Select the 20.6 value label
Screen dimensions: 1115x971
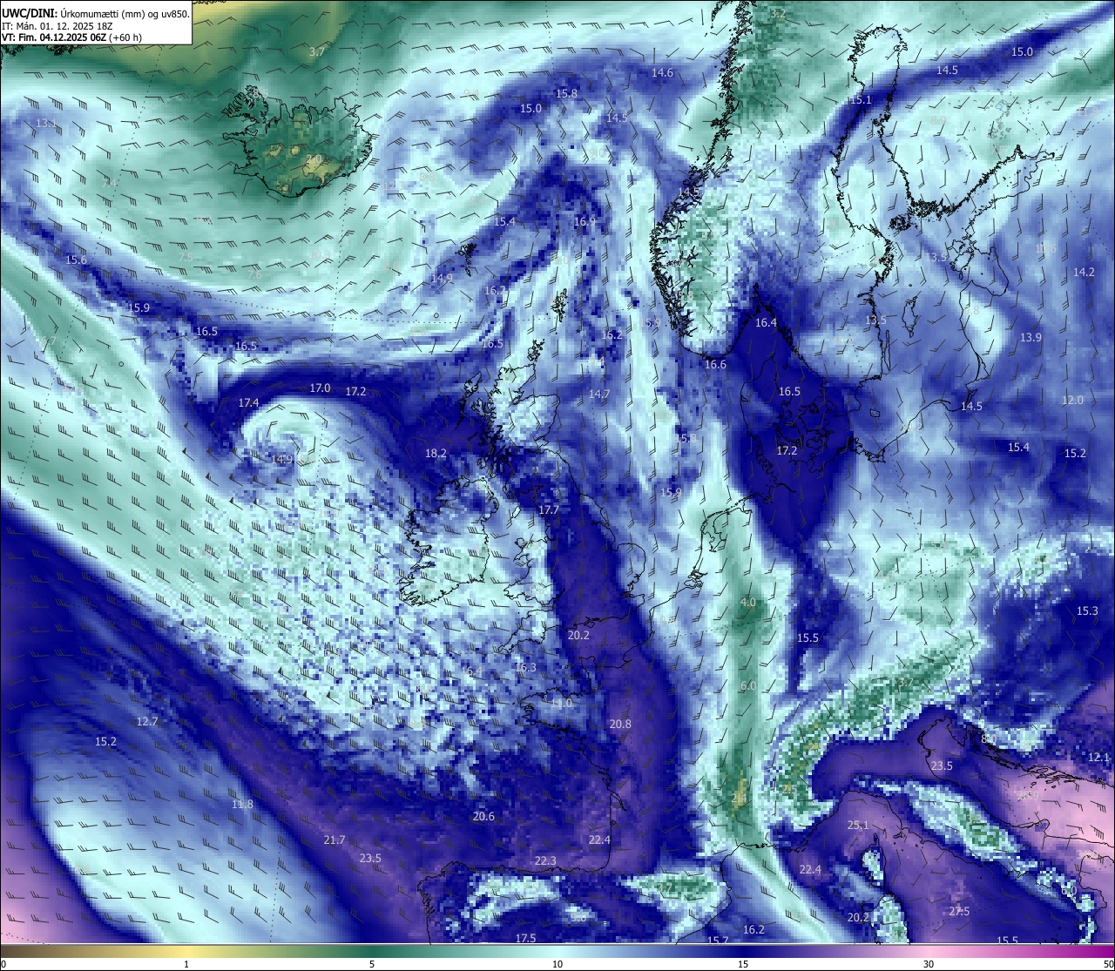pyautogui.click(x=483, y=816)
